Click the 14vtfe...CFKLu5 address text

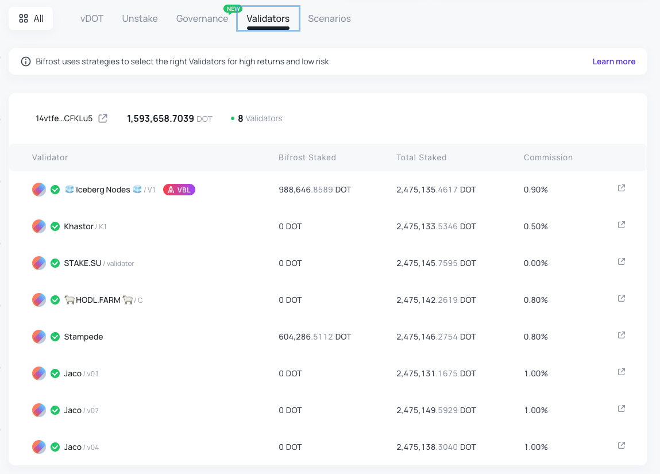click(x=64, y=118)
